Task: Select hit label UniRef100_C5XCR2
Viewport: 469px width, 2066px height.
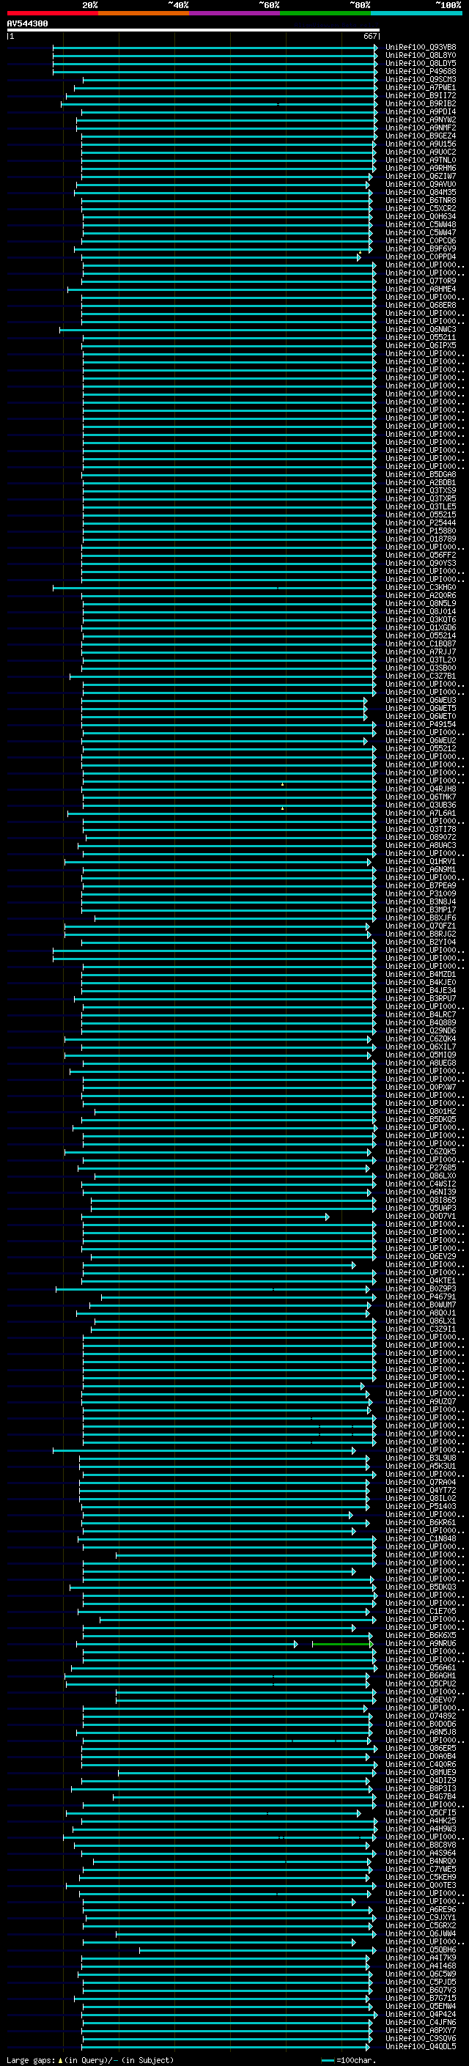Action: (421, 209)
